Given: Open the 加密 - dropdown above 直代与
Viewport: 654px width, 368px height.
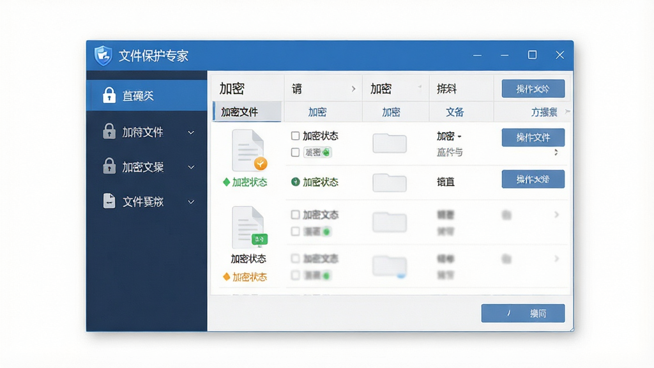Looking at the screenshot, I should point(449,136).
